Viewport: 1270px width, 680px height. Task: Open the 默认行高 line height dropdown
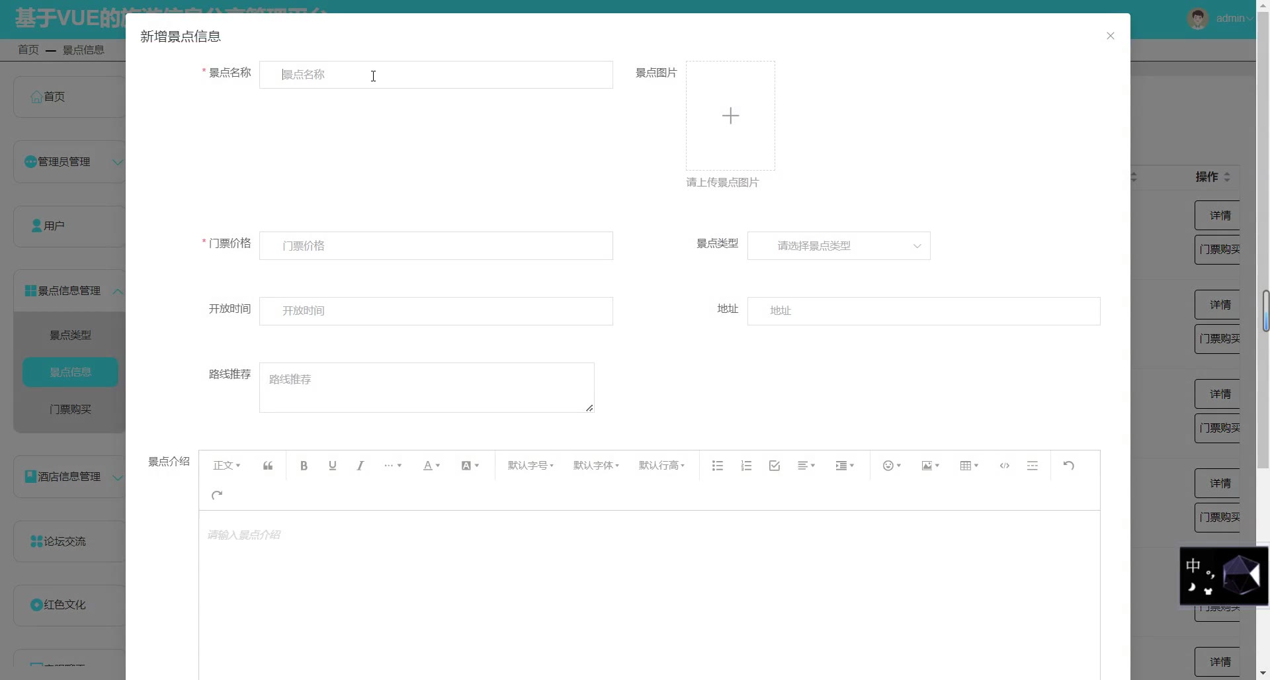click(661, 466)
